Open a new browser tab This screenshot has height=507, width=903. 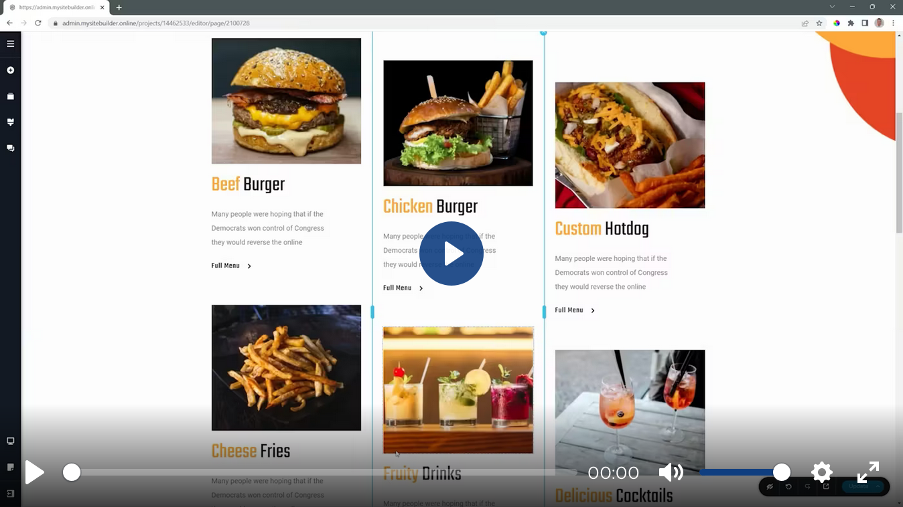119,7
